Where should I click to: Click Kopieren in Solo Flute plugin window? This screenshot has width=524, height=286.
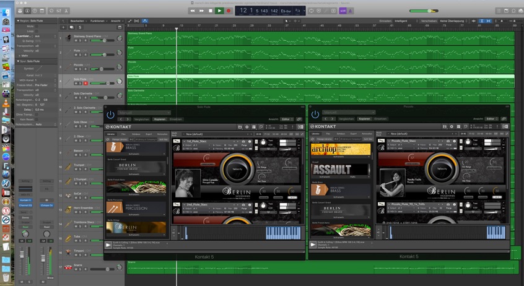160,119
